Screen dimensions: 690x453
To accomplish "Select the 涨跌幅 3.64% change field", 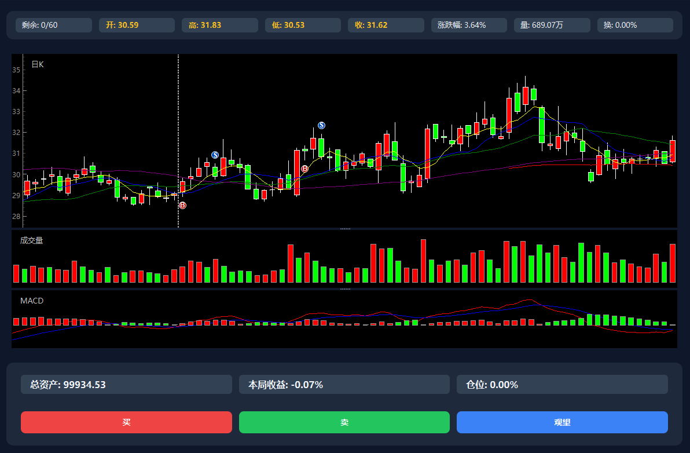I will 469,25.
